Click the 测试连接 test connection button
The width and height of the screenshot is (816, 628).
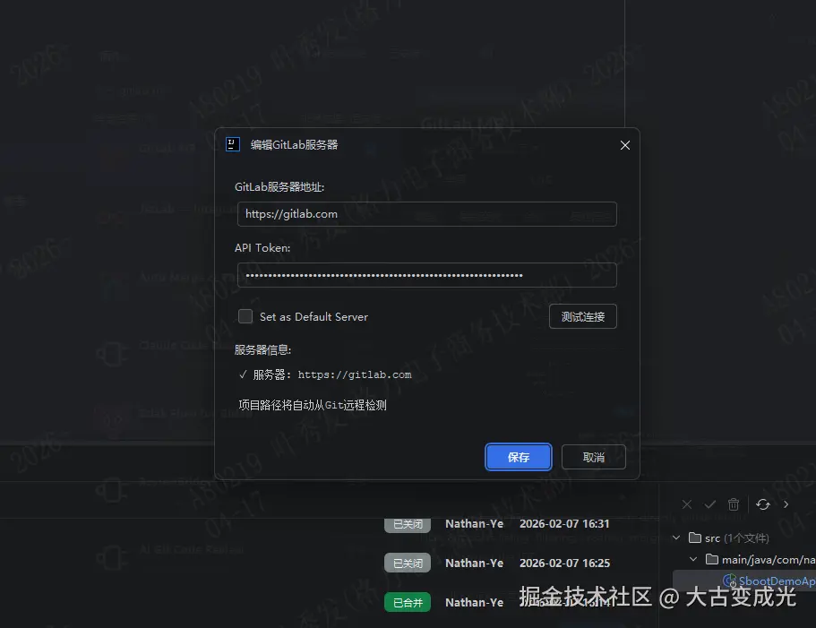click(x=582, y=316)
